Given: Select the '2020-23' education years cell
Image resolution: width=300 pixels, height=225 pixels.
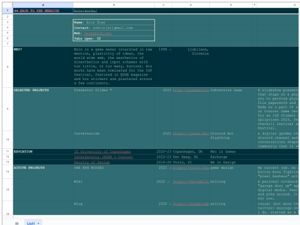Looking at the screenshot, I should [x=163, y=151].
